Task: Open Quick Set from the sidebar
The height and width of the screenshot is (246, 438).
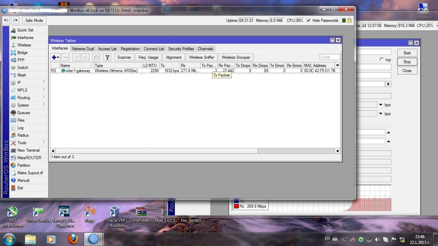Action: point(25,30)
